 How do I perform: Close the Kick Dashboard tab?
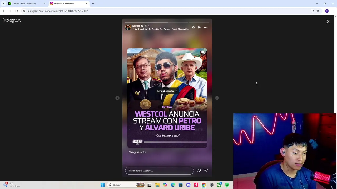45,4
